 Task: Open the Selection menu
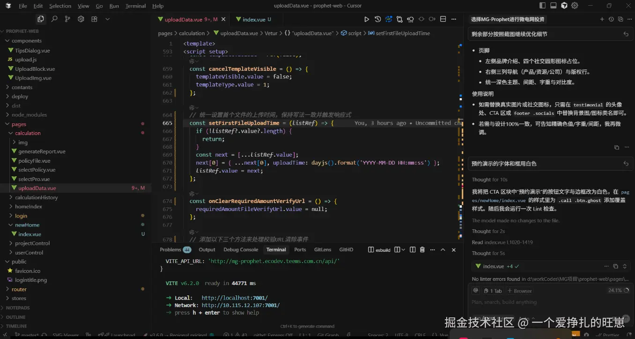tap(60, 6)
